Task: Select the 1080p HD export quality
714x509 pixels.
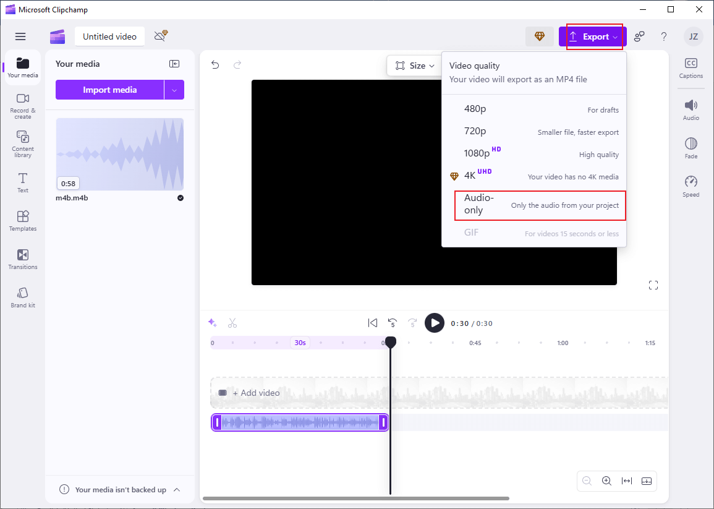Action: pyautogui.click(x=534, y=153)
